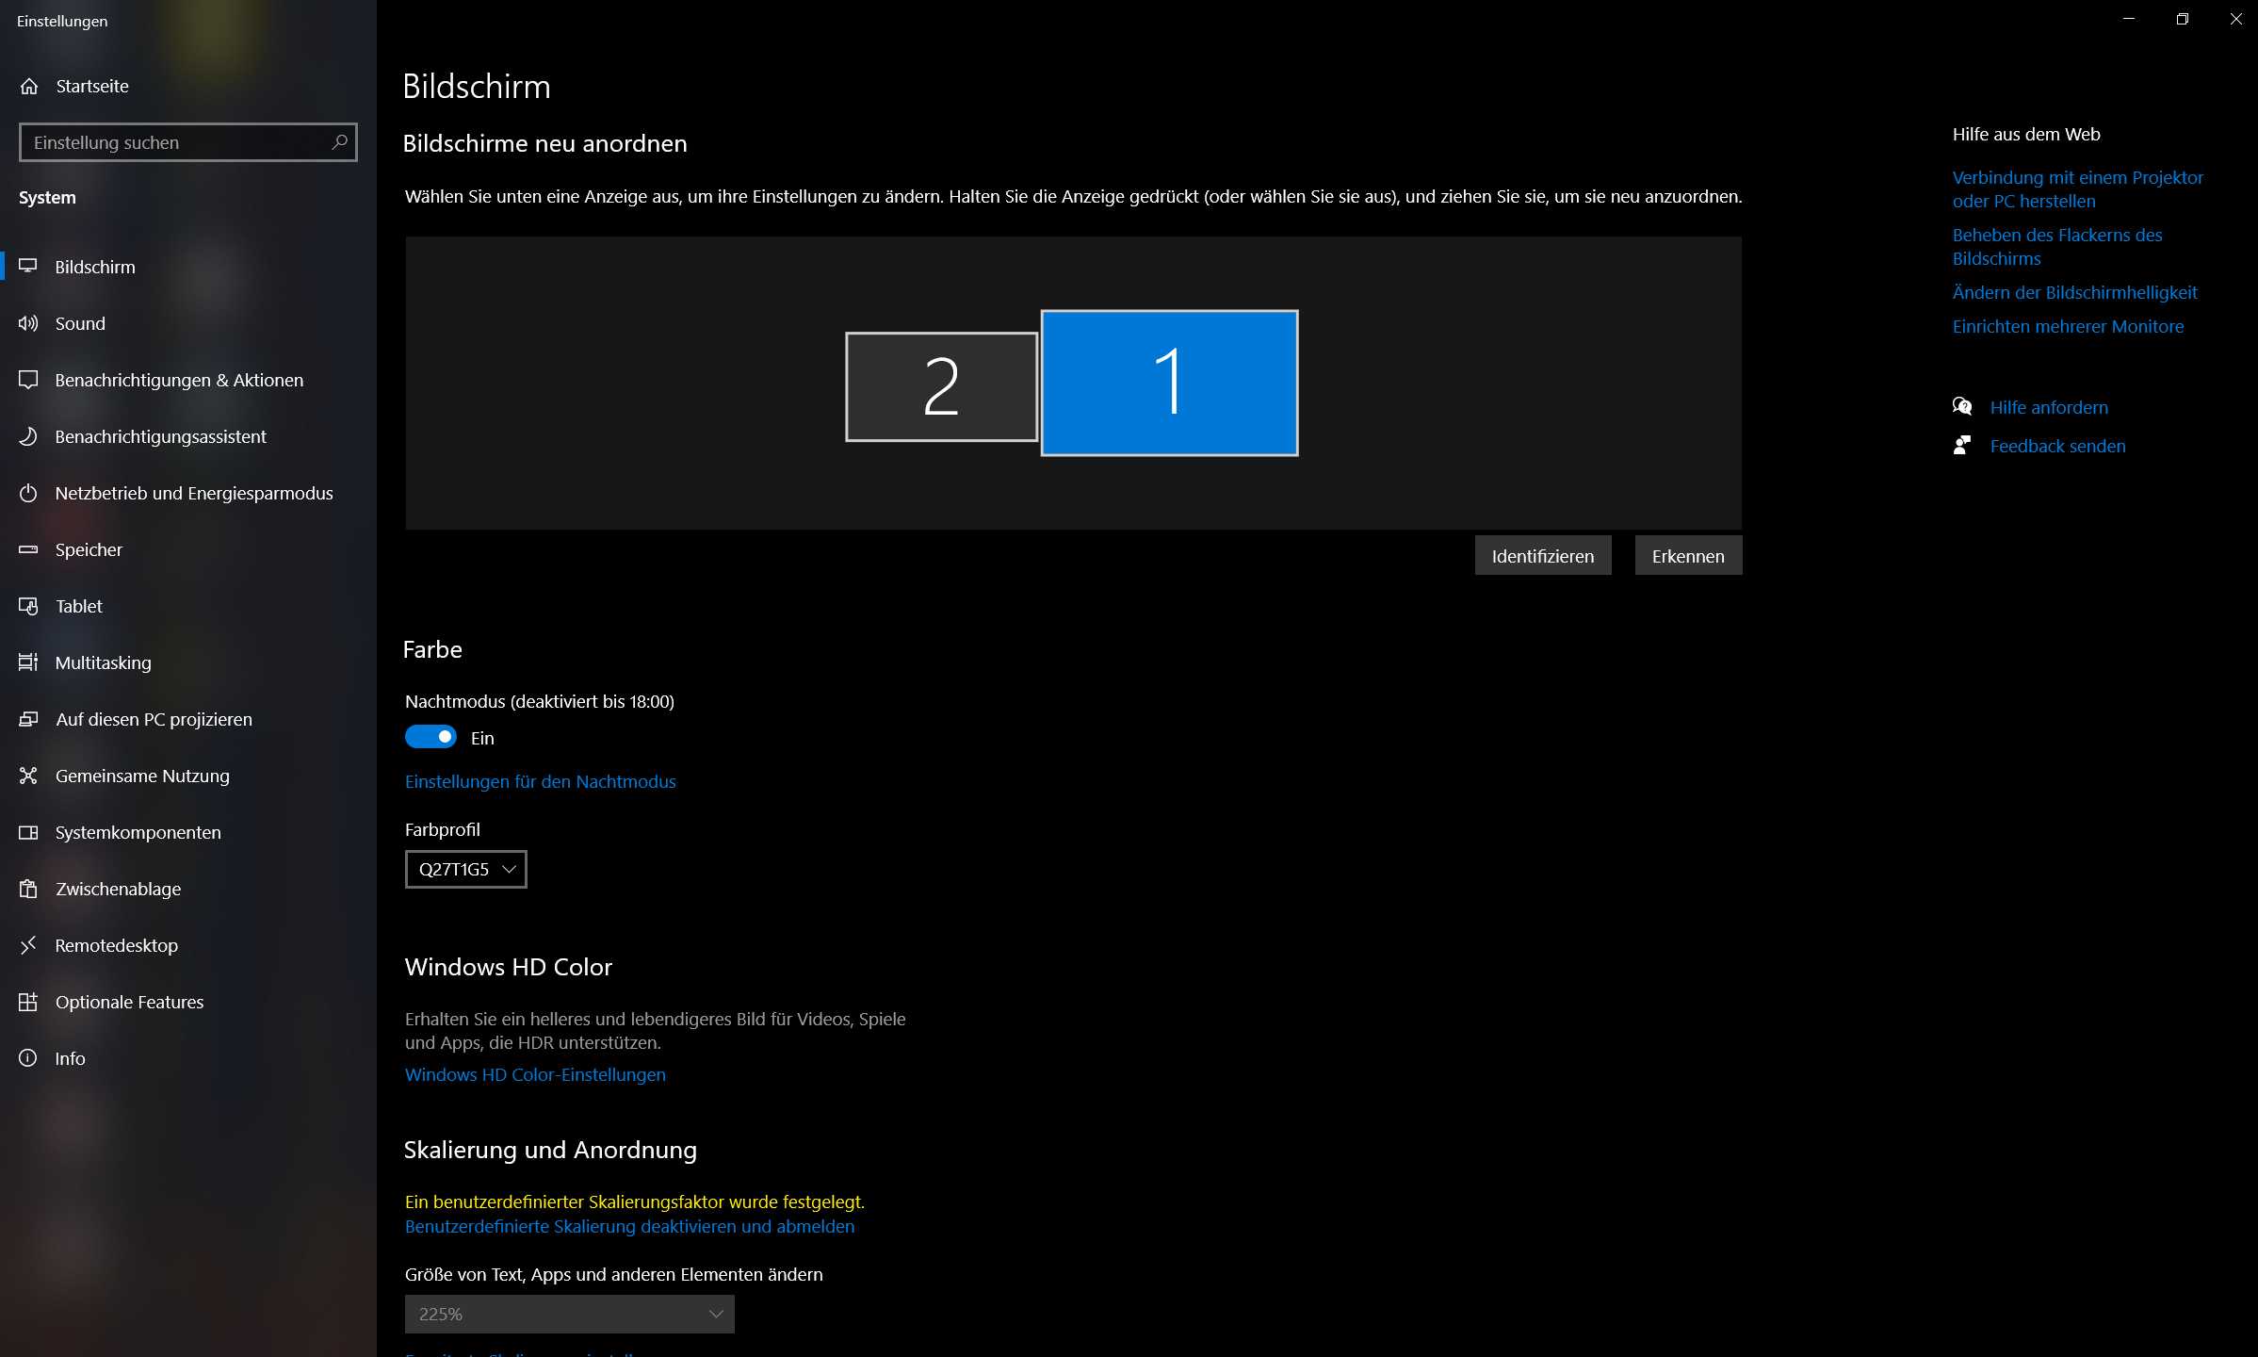The width and height of the screenshot is (2258, 1357).
Task: Open Optionale Features from the sidebar
Action: coord(128,1002)
